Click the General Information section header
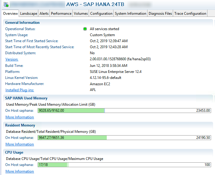The height and width of the screenshot is (175, 215). (x=22, y=23)
